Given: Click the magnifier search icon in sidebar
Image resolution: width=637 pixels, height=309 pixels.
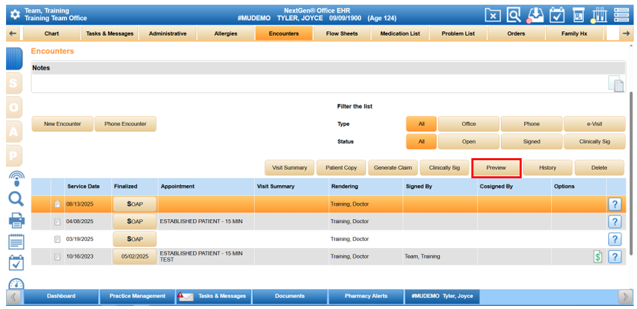Looking at the screenshot, I should 16,198.
